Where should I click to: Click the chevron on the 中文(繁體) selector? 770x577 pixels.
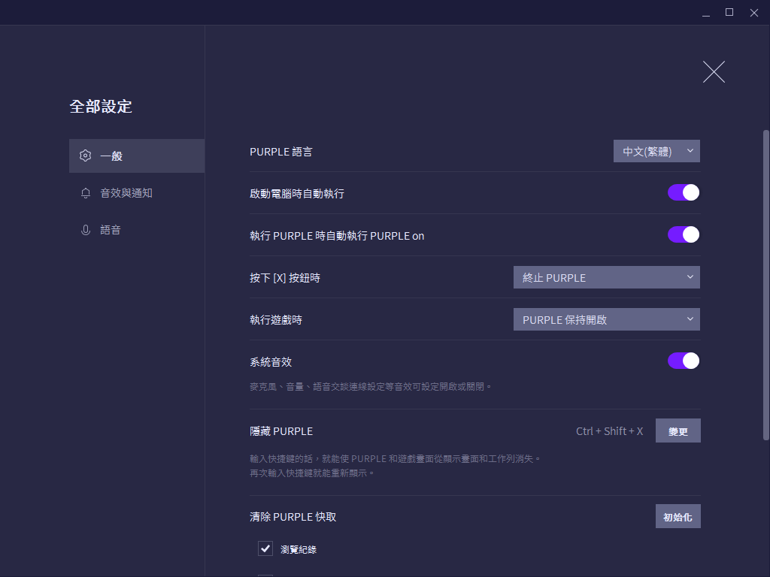(690, 150)
